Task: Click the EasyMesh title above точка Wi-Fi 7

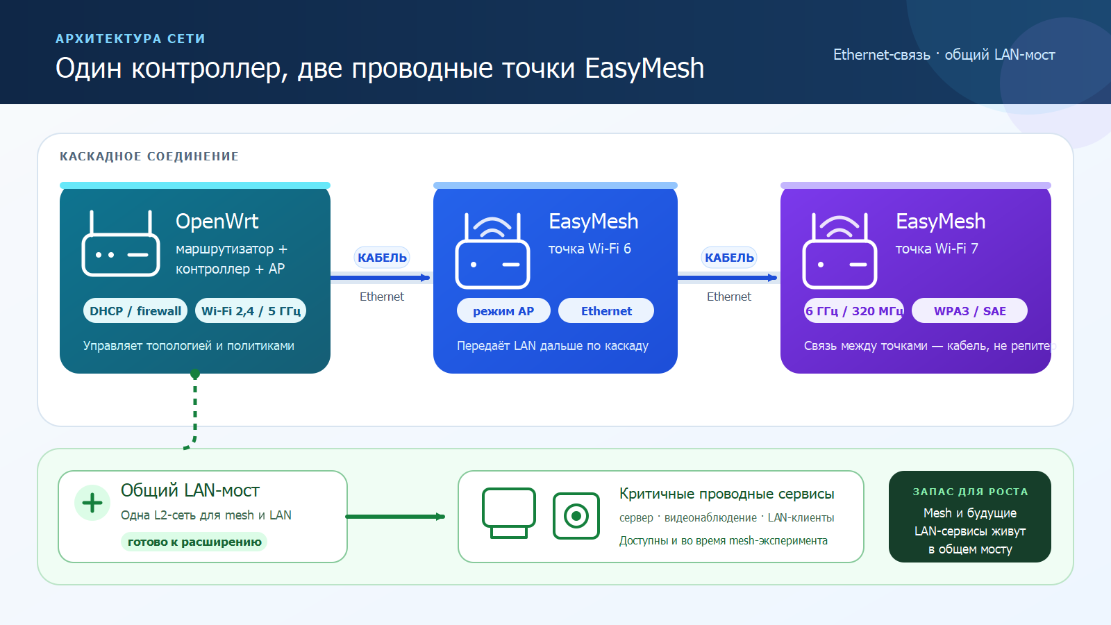Action: tap(940, 222)
